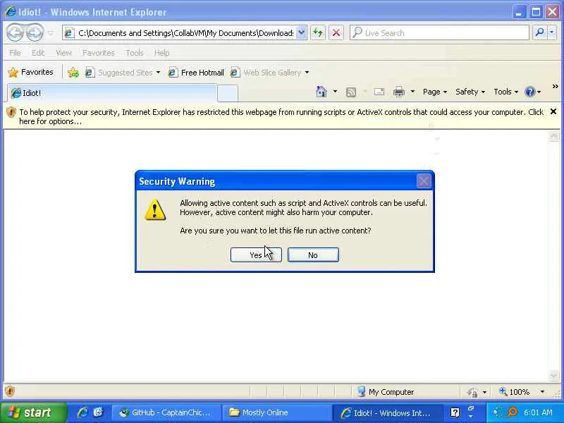This screenshot has height=423, width=564.
Task: Close the Security Warning dialog
Action: (x=424, y=181)
